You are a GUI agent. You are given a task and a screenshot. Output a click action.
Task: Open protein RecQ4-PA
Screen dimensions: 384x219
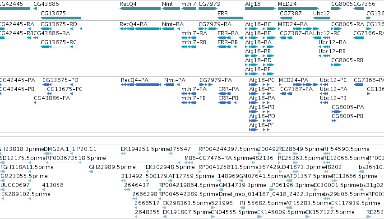pyautogui.click(x=141, y=85)
